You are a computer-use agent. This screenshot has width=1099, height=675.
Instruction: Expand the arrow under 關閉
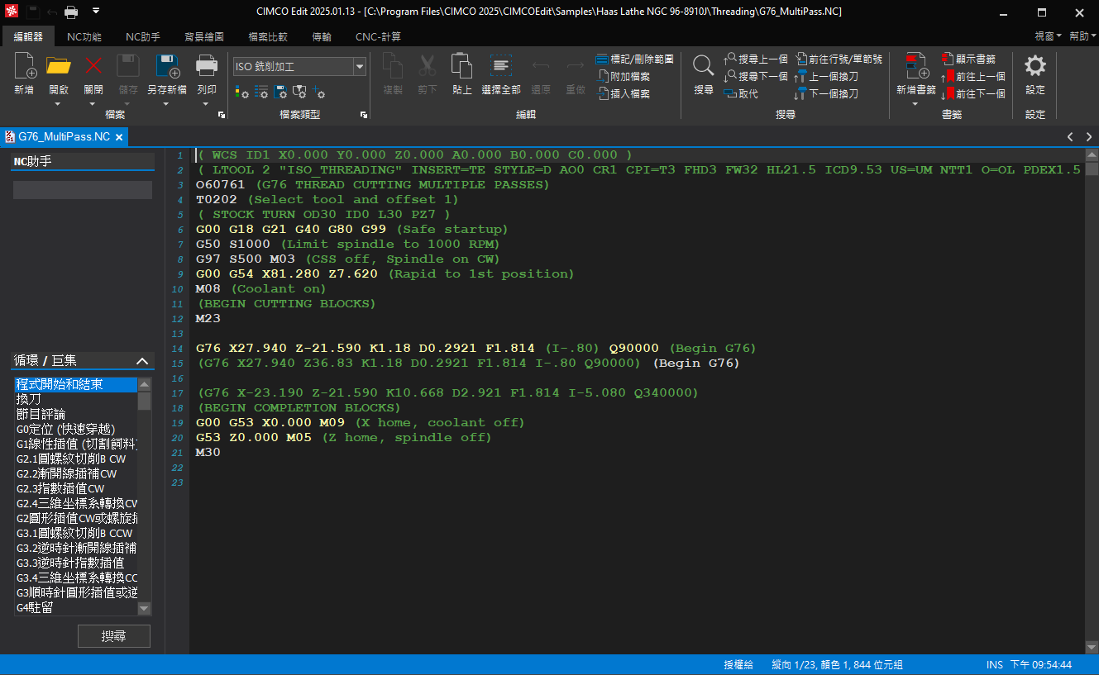pos(93,104)
